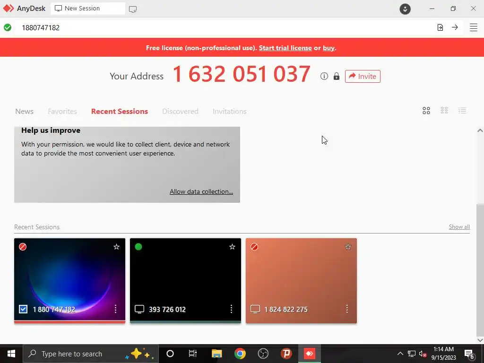Open the Invitations tab
This screenshot has width=484, height=363.
[x=229, y=112]
